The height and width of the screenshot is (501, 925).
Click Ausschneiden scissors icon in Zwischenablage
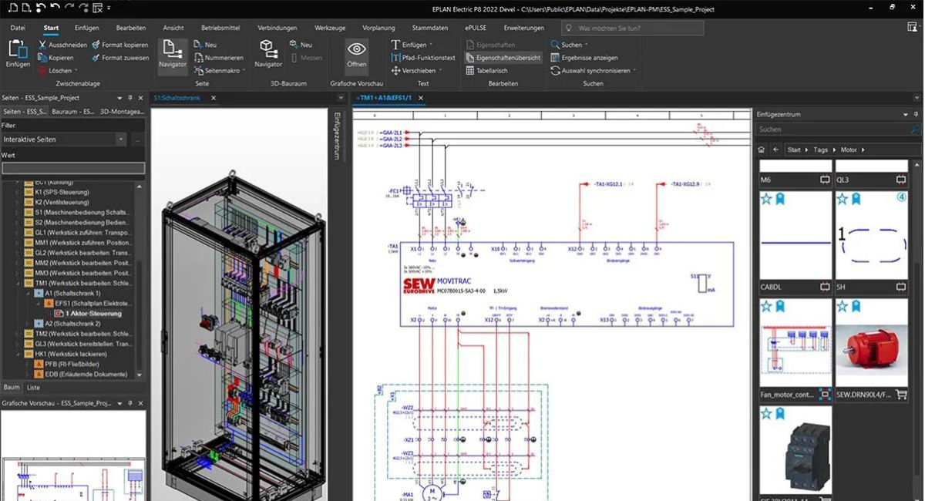(x=43, y=45)
